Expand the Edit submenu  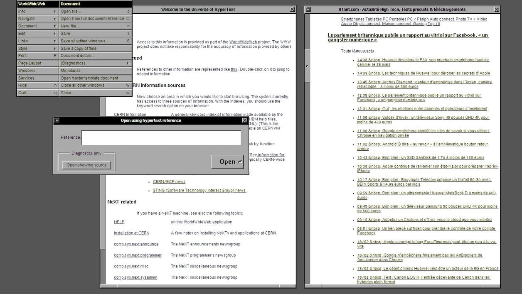37,34
